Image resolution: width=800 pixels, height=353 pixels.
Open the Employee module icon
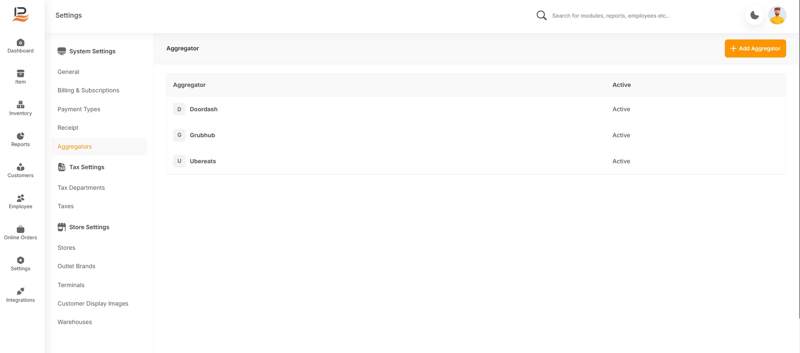click(20, 198)
